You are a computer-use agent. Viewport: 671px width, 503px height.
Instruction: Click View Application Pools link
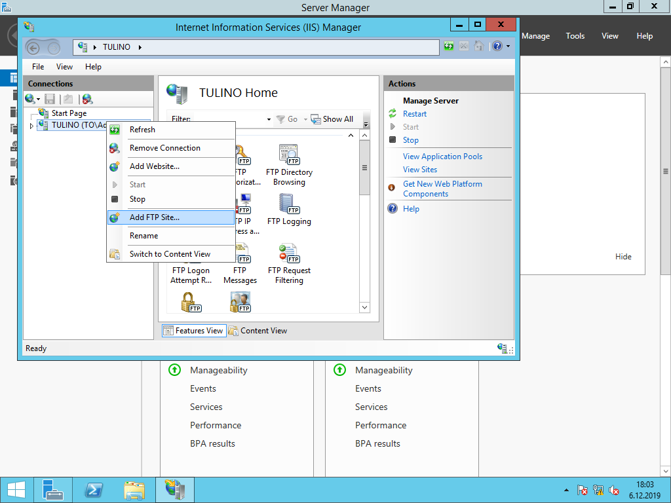coord(442,157)
